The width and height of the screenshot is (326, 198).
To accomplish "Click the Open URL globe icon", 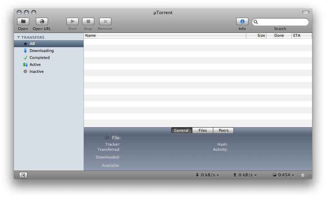I will click(42, 21).
